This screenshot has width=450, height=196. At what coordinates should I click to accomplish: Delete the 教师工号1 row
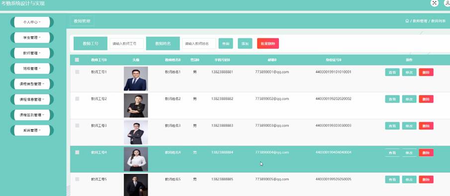(x=426, y=72)
